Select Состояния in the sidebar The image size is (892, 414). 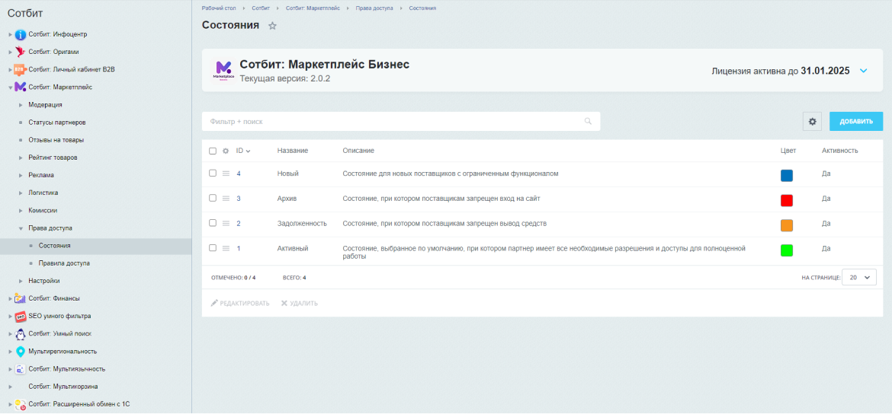point(55,246)
